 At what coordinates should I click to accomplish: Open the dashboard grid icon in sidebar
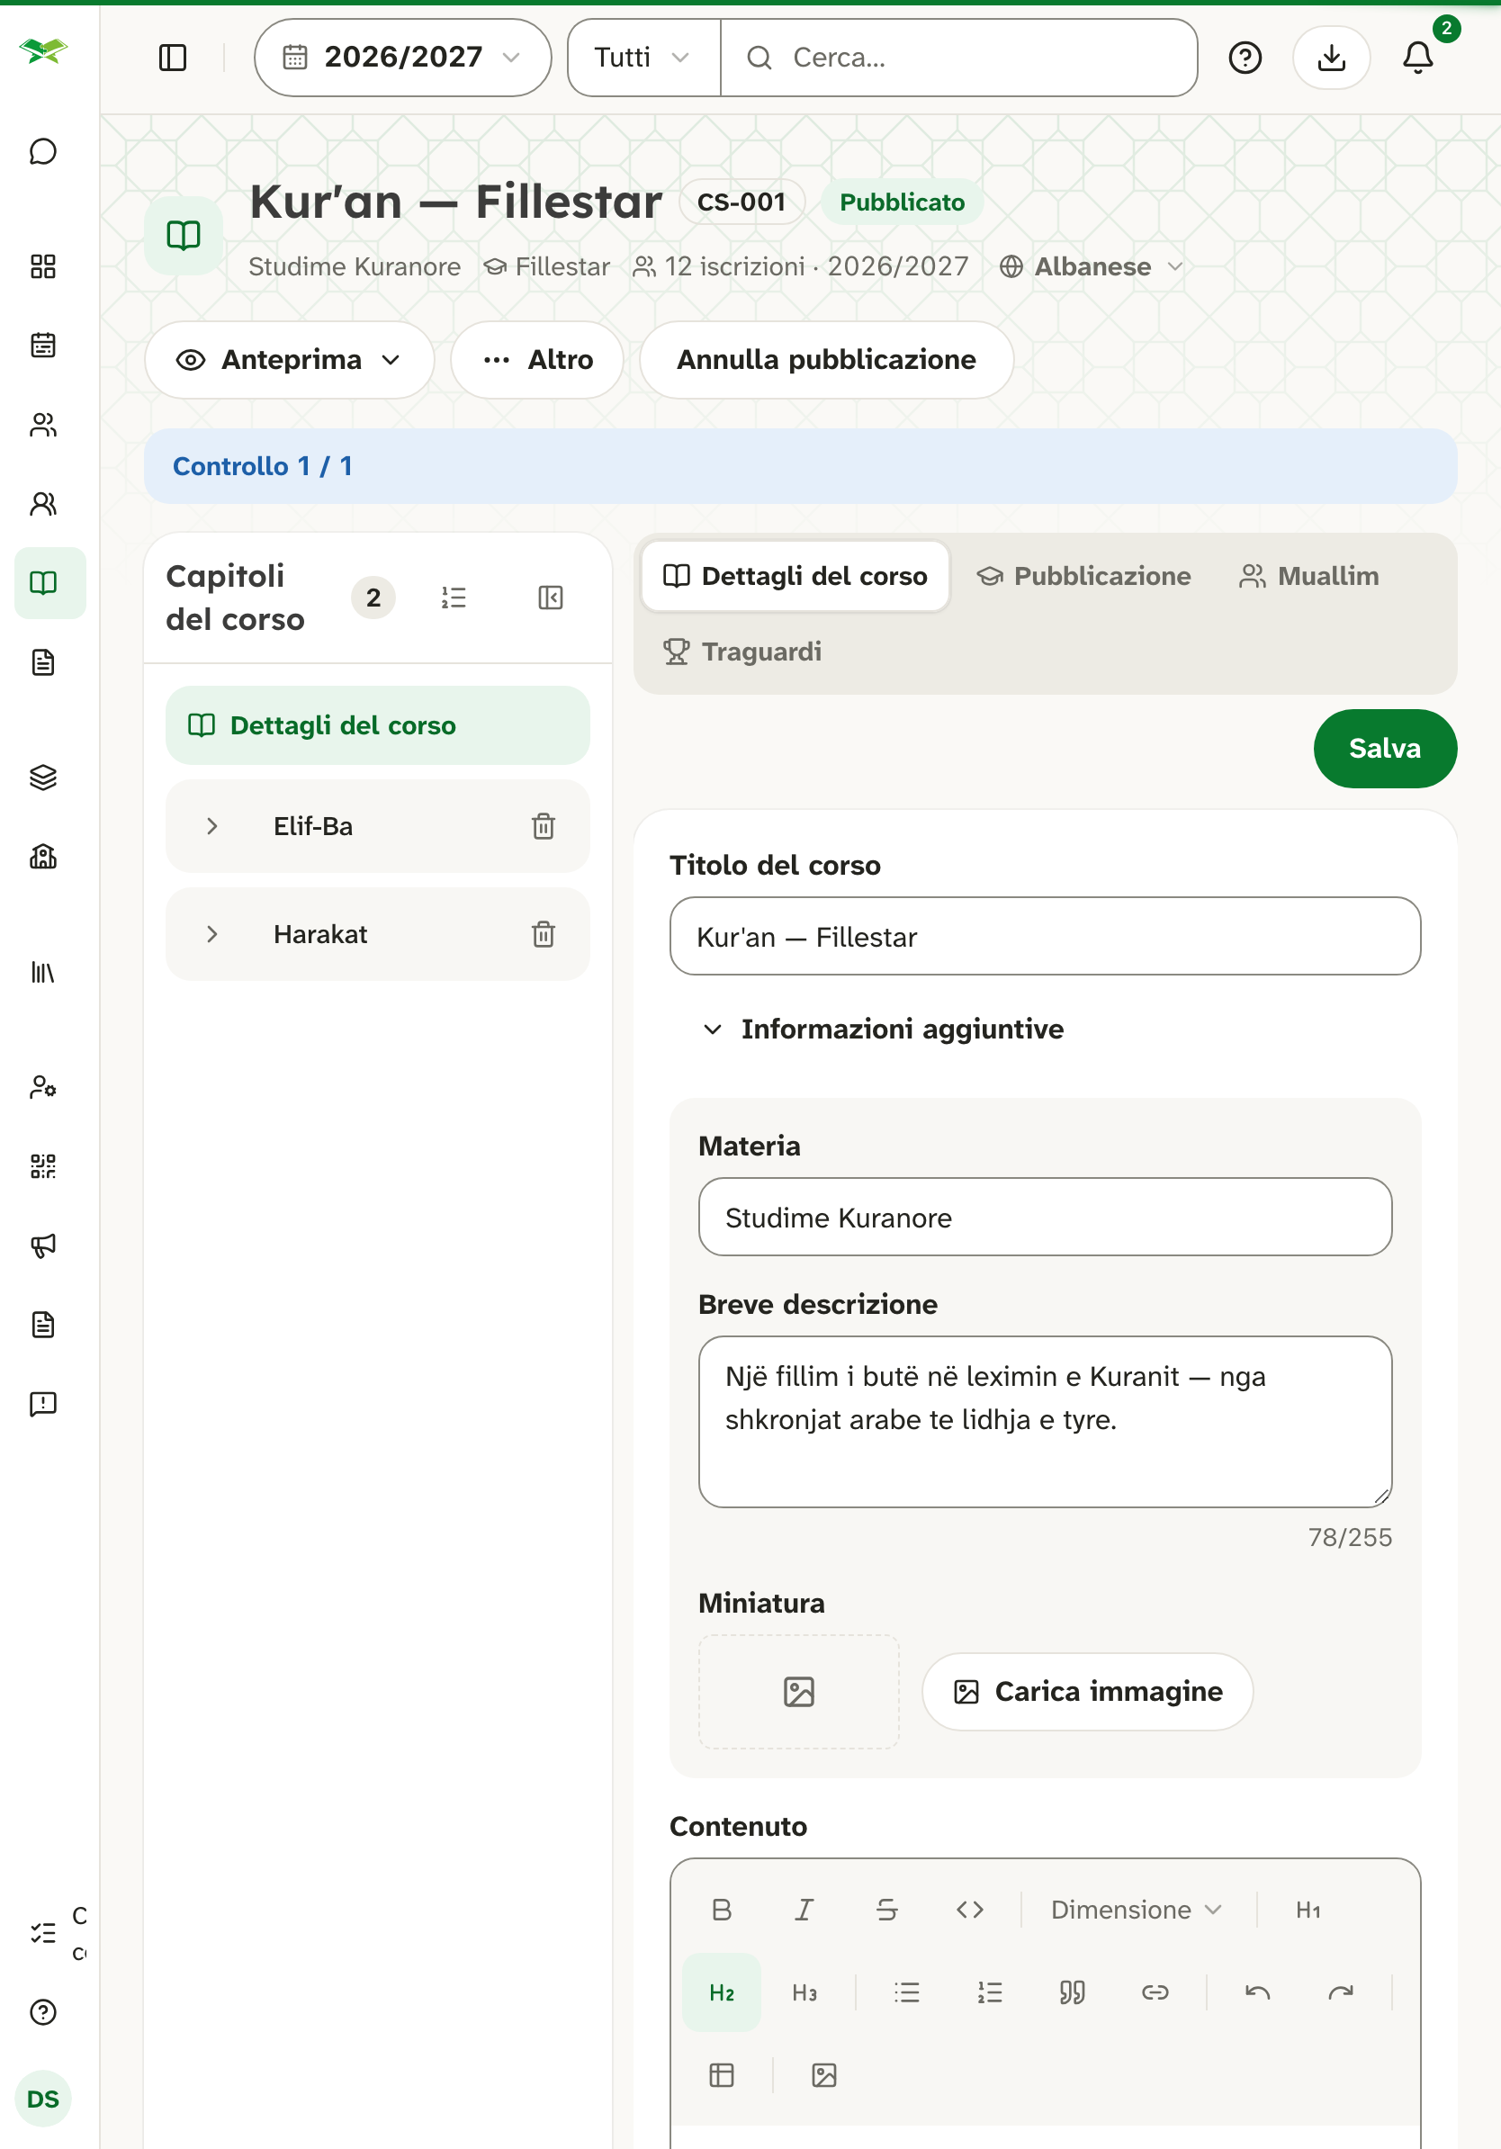[43, 266]
